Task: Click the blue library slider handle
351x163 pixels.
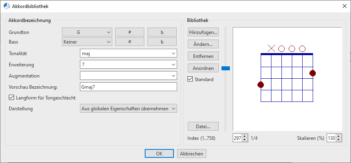Action: 226,68
